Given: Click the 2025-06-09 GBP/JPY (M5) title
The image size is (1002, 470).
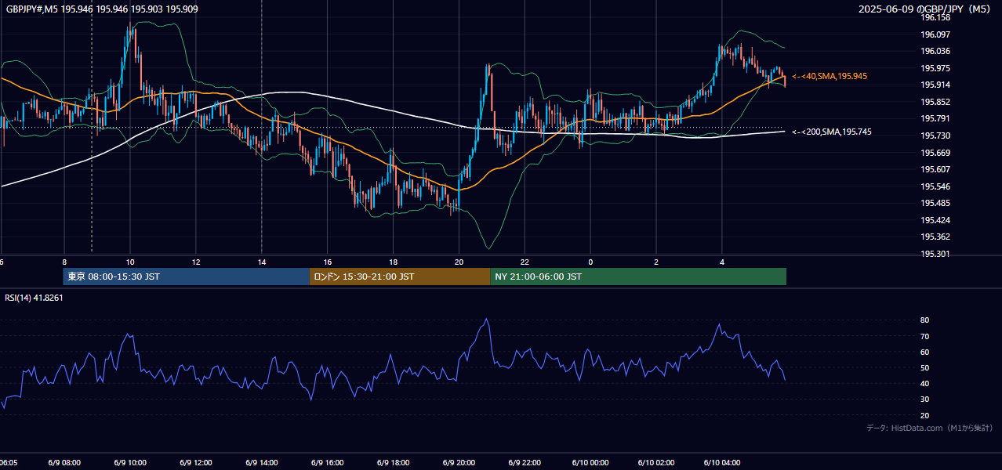Looking at the screenshot, I should (925, 9).
